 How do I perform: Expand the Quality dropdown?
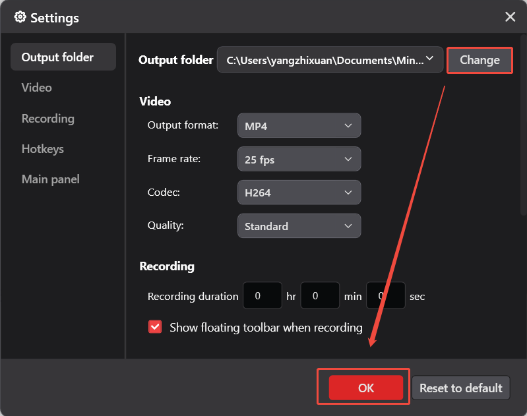[x=299, y=226]
